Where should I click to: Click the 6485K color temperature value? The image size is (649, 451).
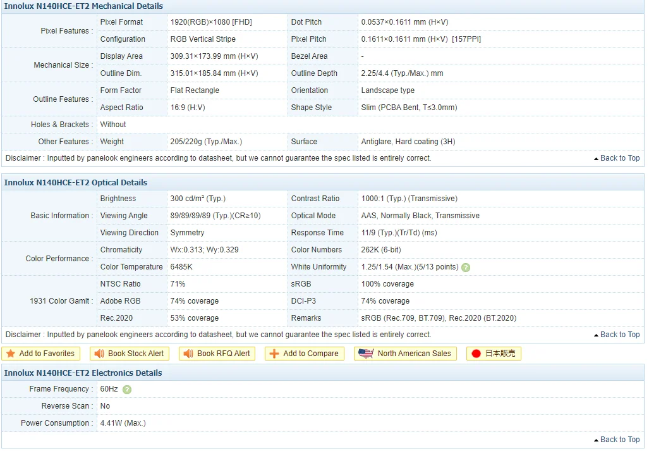coord(181,267)
